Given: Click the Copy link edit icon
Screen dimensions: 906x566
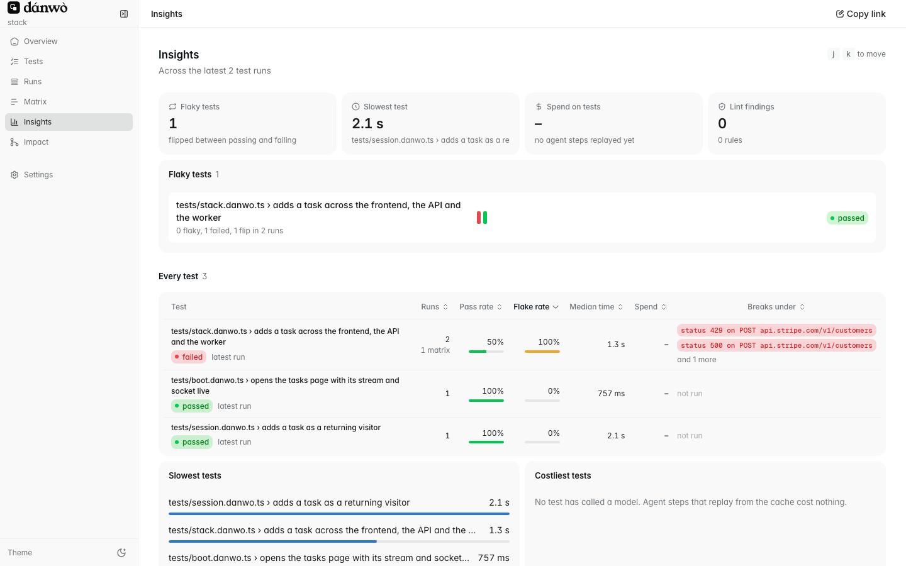Looking at the screenshot, I should point(839,14).
